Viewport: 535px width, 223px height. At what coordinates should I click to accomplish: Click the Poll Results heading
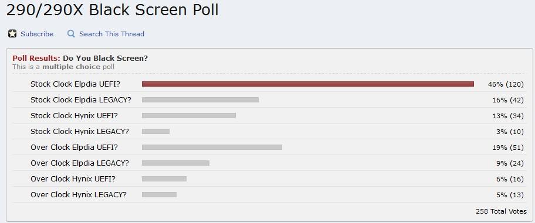point(80,58)
